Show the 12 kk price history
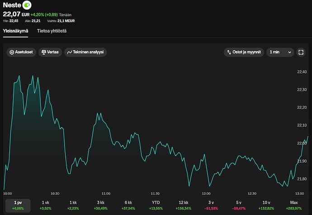 [184, 205]
